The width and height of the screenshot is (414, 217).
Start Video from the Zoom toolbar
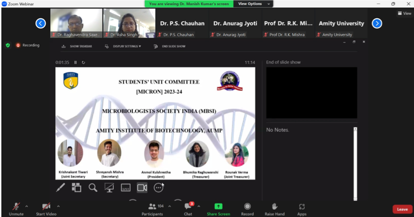tap(46, 209)
